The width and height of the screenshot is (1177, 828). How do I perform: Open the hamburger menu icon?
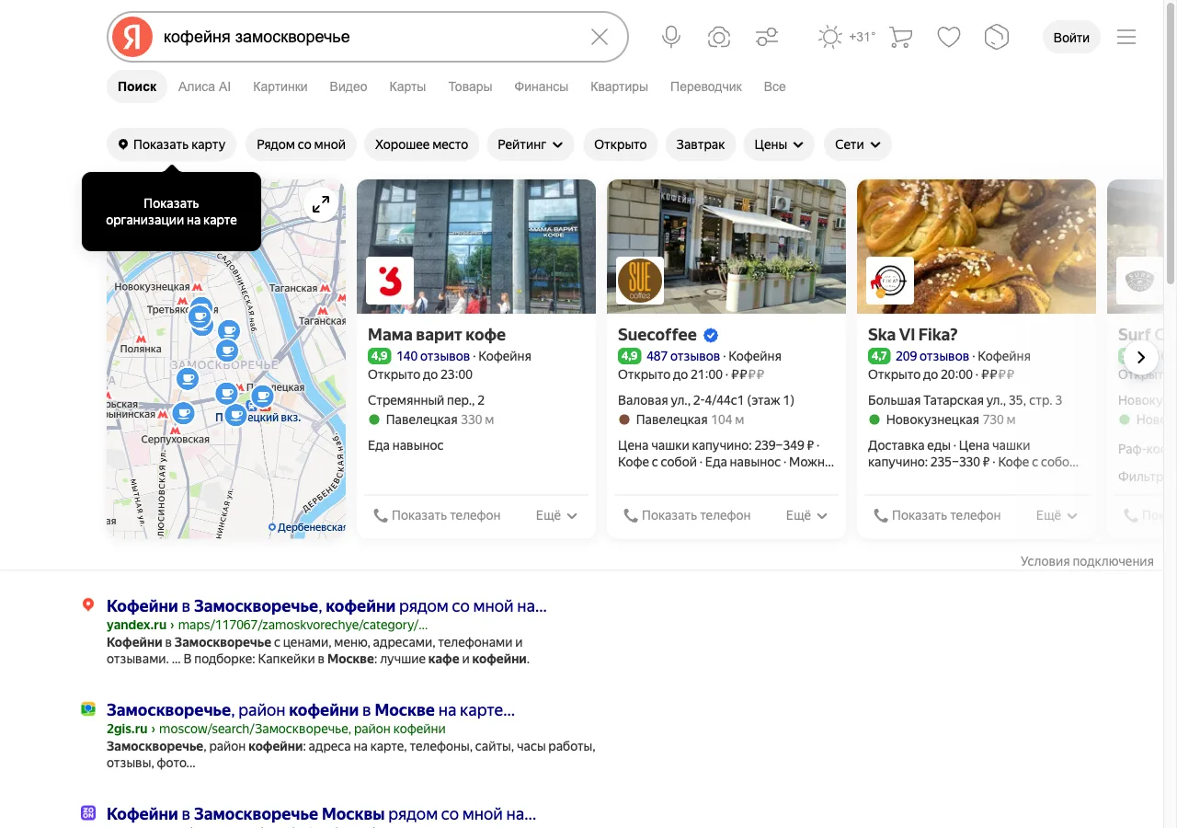(1126, 37)
